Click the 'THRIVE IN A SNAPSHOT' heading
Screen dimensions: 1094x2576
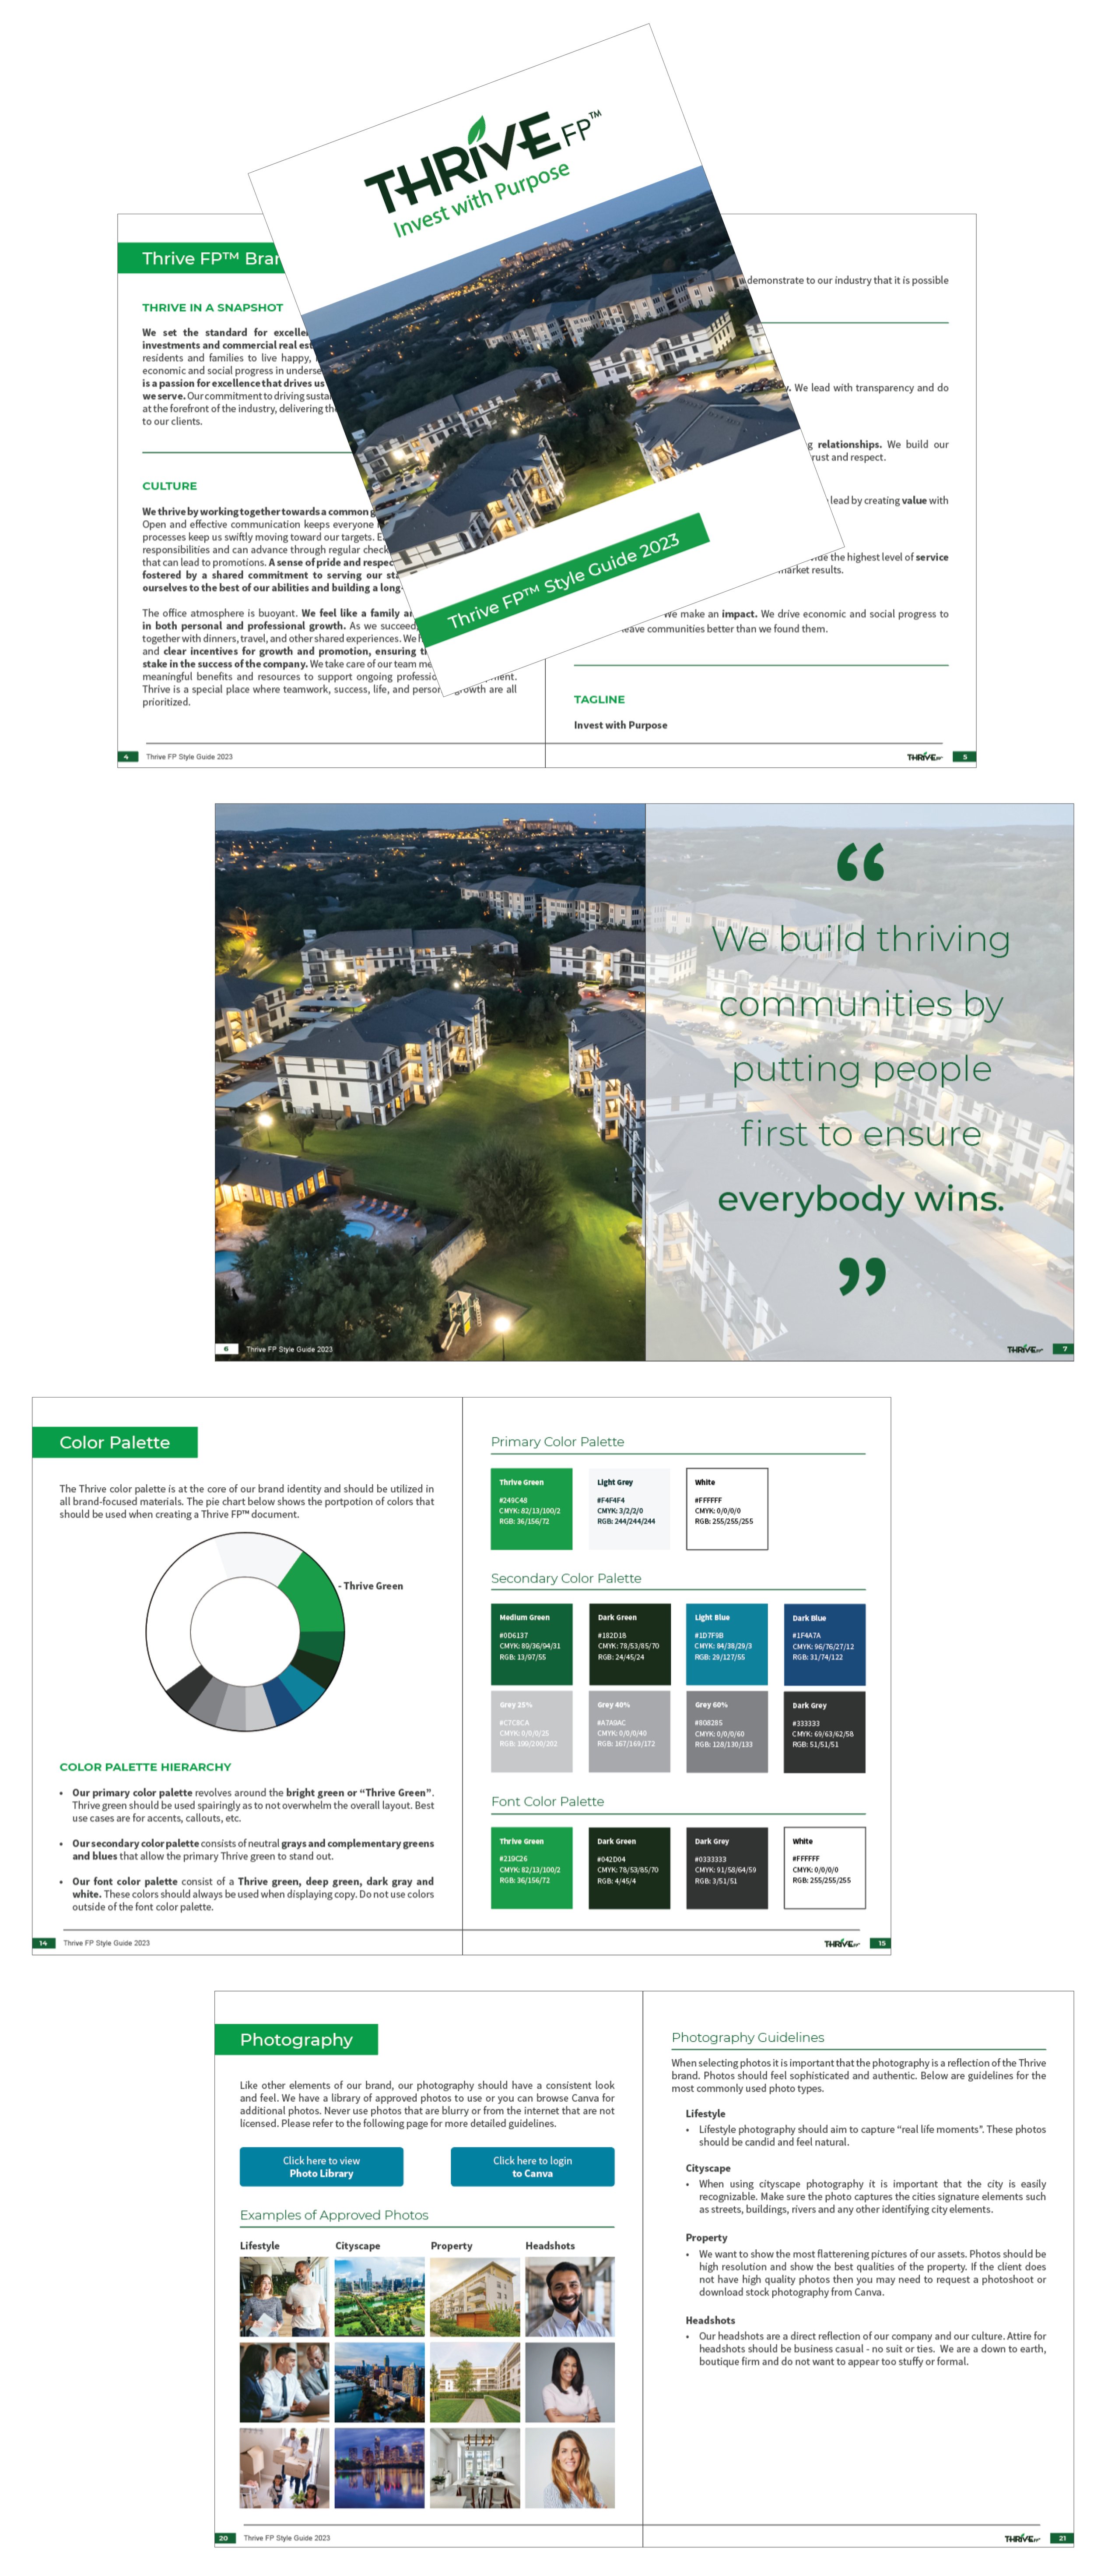click(x=212, y=307)
